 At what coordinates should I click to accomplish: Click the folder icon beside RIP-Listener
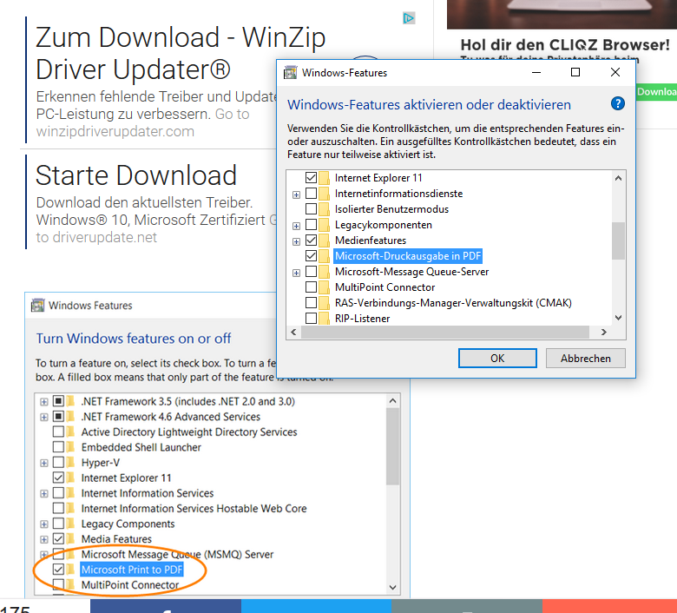324,319
